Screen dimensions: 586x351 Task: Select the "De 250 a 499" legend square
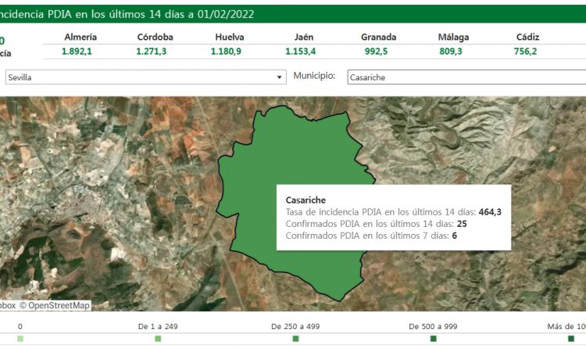tap(295, 339)
